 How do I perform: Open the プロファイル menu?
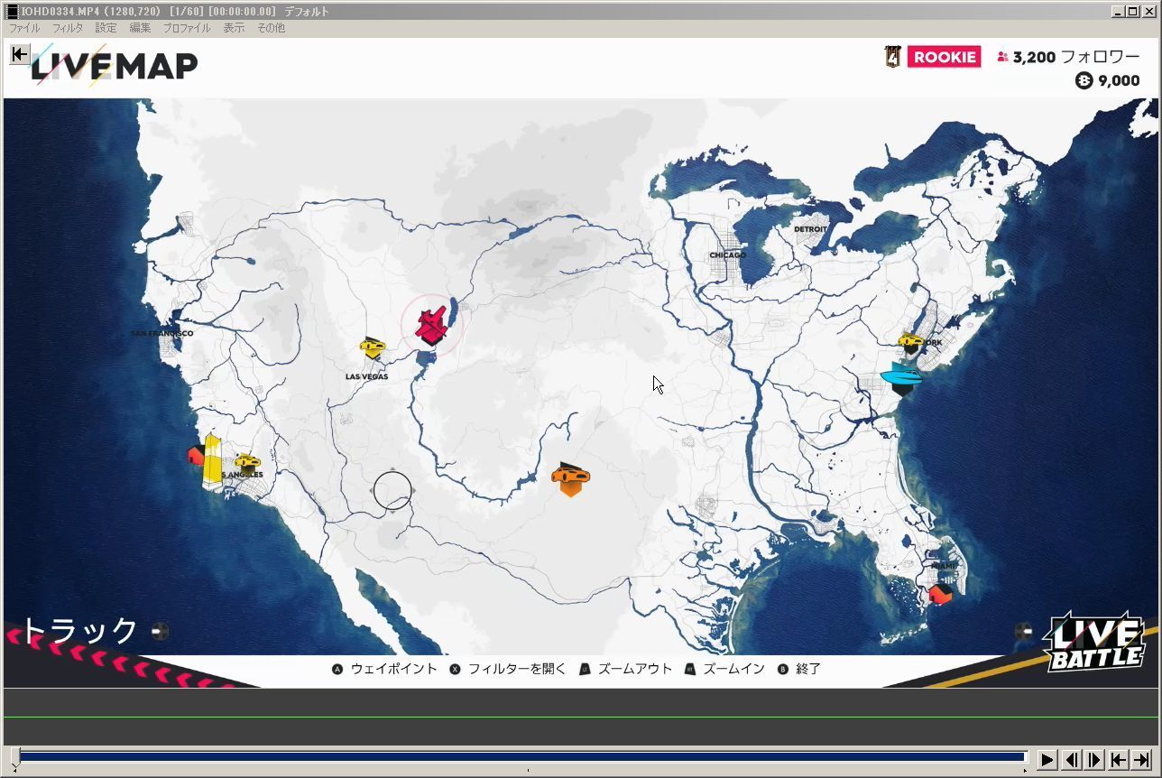[x=187, y=28]
